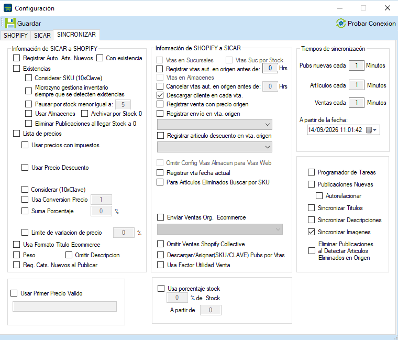The height and width of the screenshot is (340, 398).
Task: Open the SICAR tab
Action: tap(42, 35)
